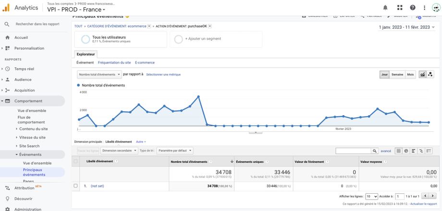Expand the Audience report section
This screenshot has width=442, height=211.
(23, 80)
